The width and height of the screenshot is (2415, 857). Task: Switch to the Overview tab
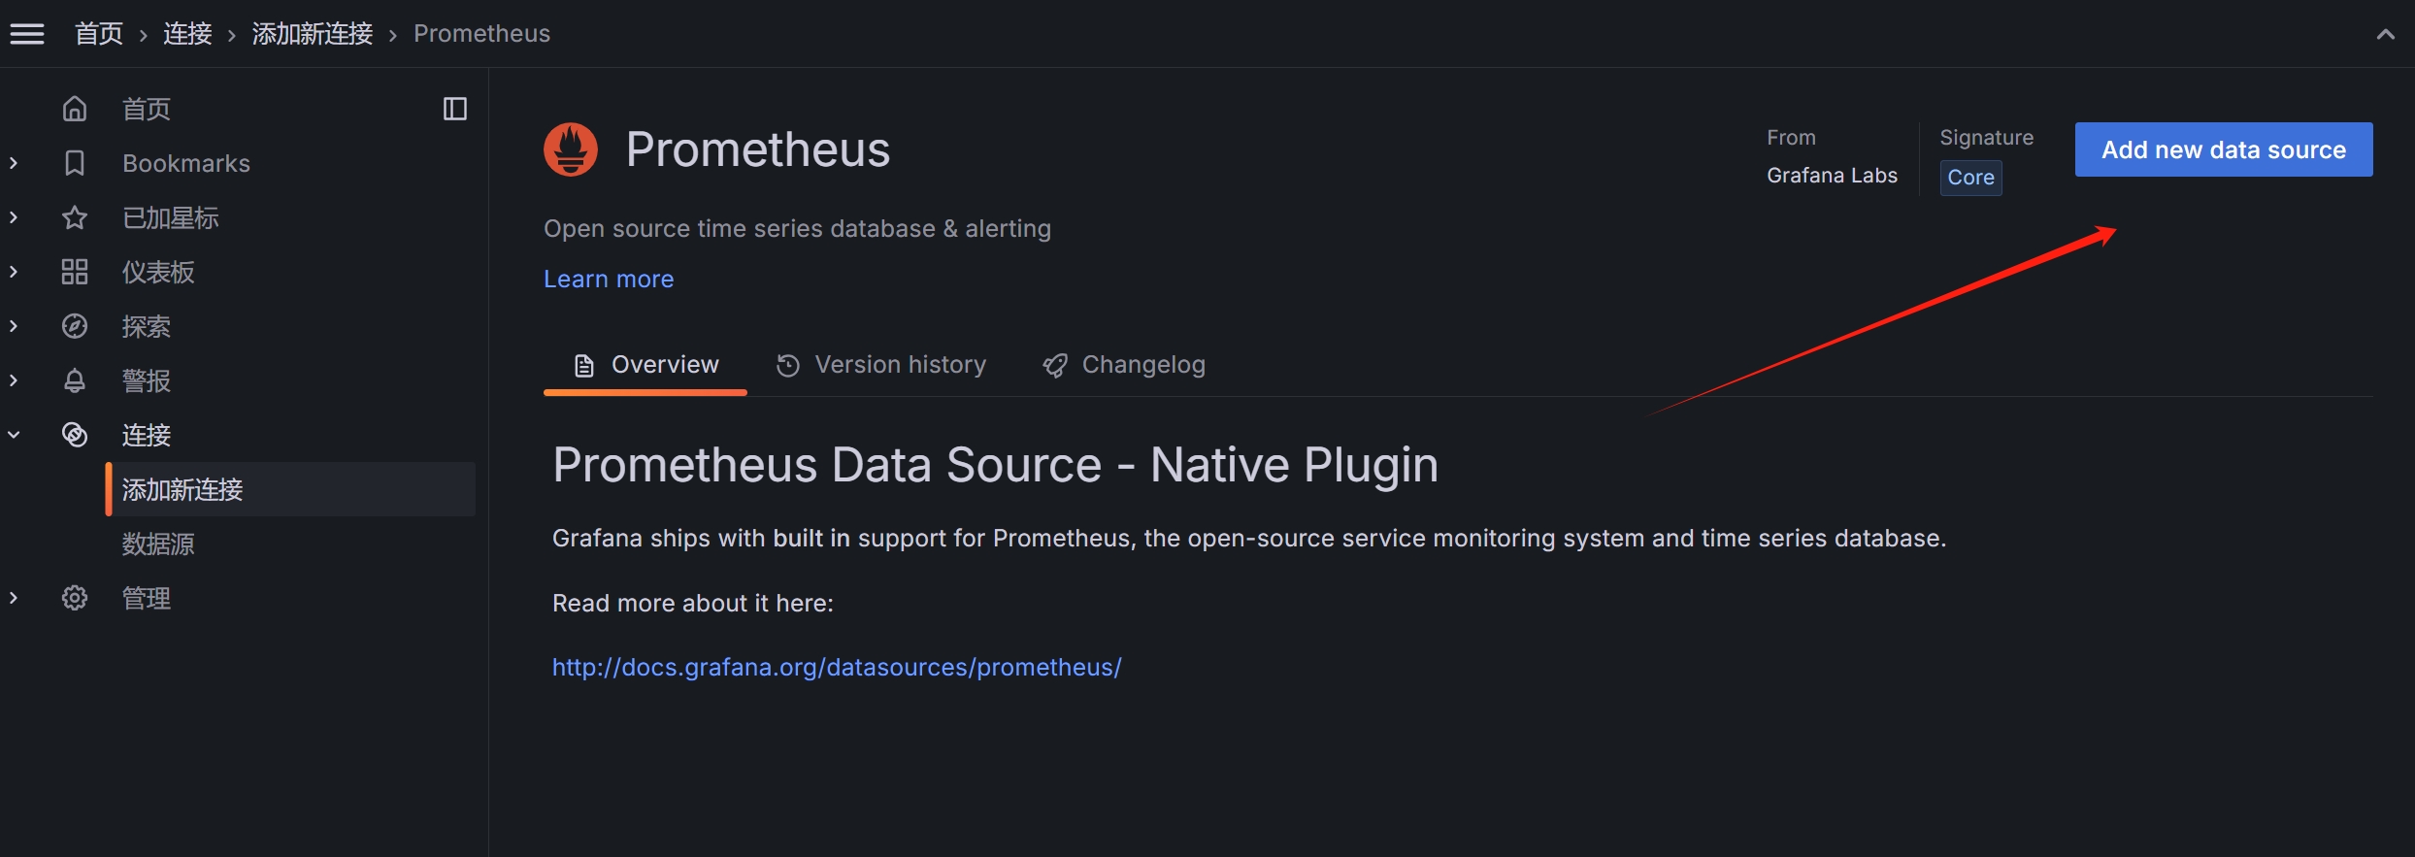(645, 365)
